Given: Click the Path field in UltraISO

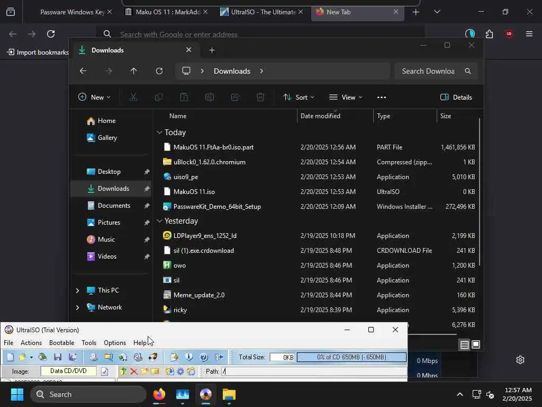Looking at the screenshot, I should [314, 371].
